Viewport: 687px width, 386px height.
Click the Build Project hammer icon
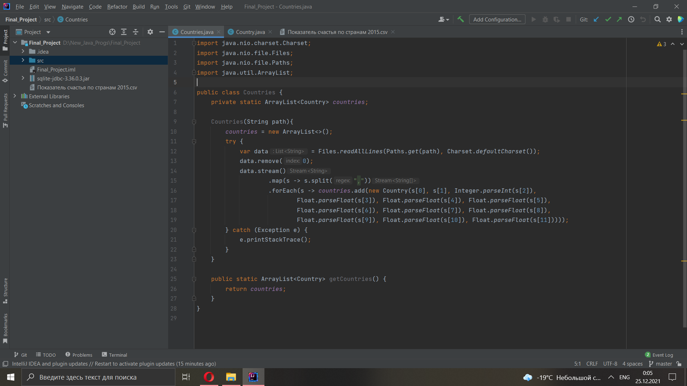point(461,19)
